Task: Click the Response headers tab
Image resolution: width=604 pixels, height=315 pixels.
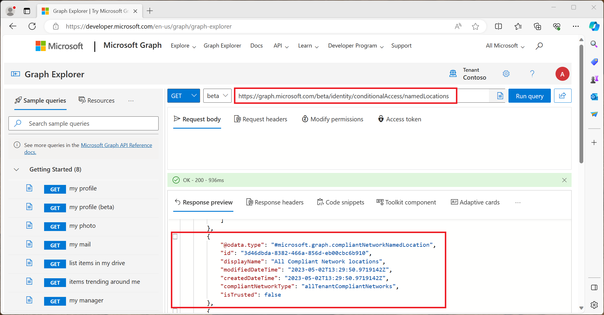Action: 275,202
